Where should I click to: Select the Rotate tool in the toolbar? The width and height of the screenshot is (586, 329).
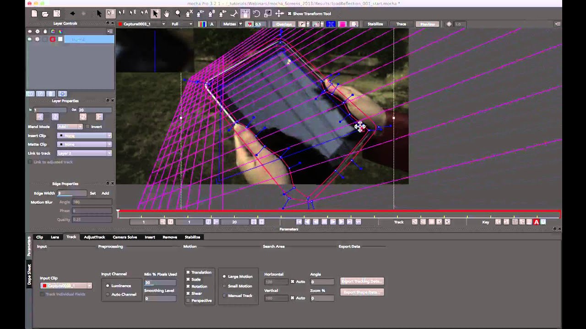[256, 14]
